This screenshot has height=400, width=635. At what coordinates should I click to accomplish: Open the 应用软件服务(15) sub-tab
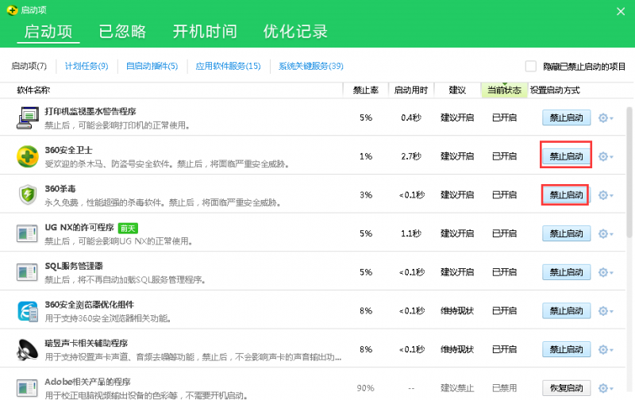coord(228,66)
